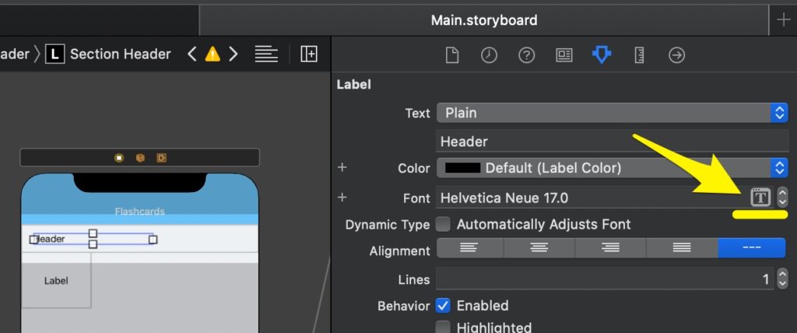This screenshot has width=797, height=333.
Task: Select justified text alignment
Action: pyautogui.click(x=682, y=248)
